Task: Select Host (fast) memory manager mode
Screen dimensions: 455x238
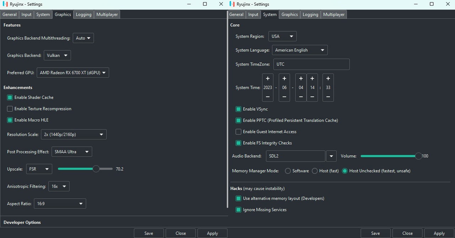Action: [x=315, y=171]
